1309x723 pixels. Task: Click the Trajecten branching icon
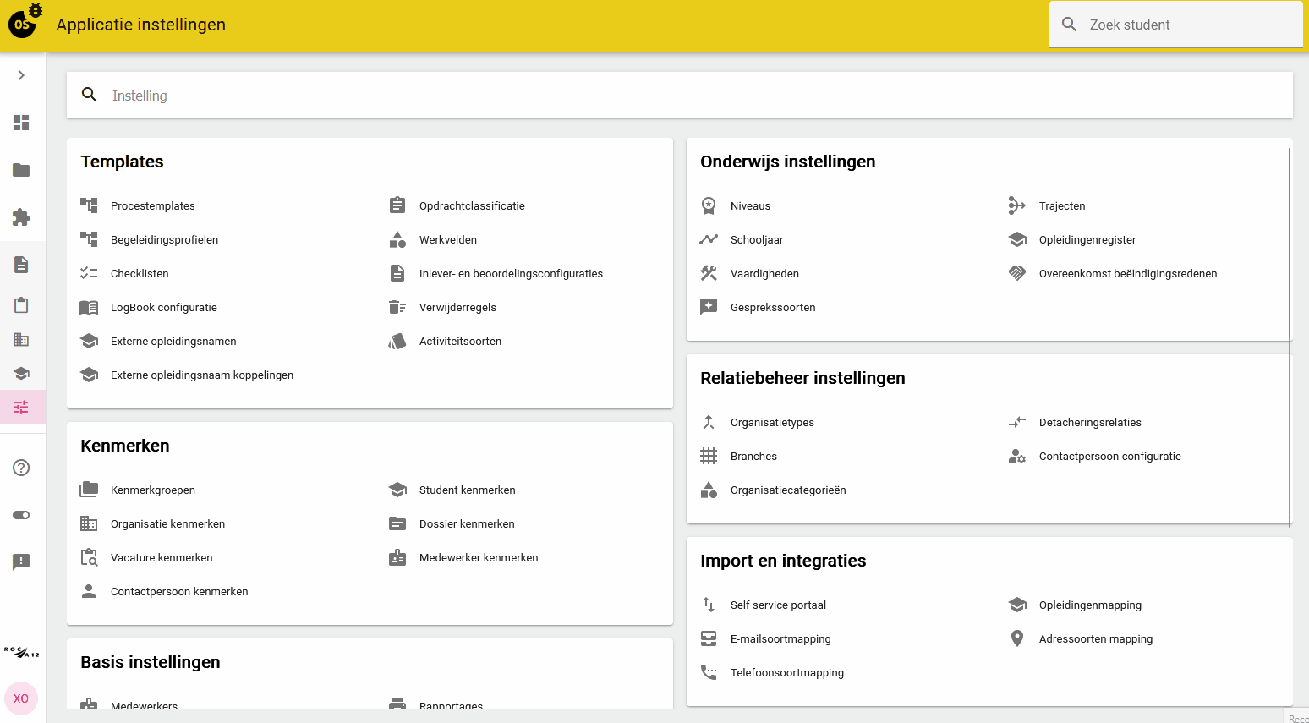point(1017,205)
